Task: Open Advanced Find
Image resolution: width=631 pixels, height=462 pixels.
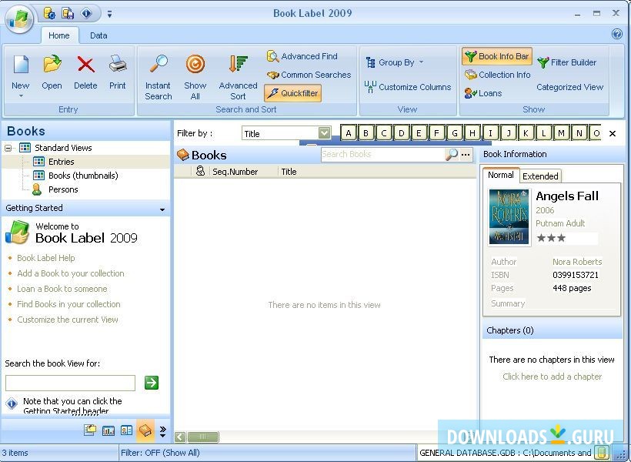Action: point(302,56)
